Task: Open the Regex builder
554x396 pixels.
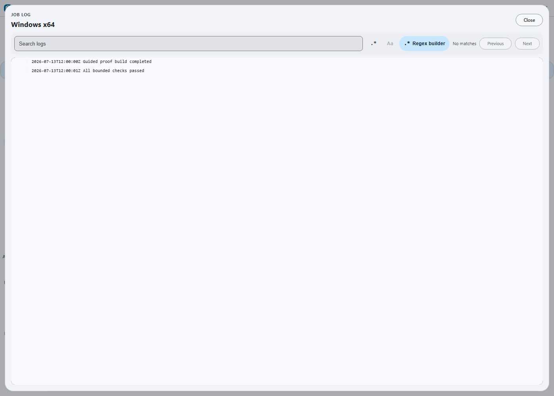Action: point(424,44)
